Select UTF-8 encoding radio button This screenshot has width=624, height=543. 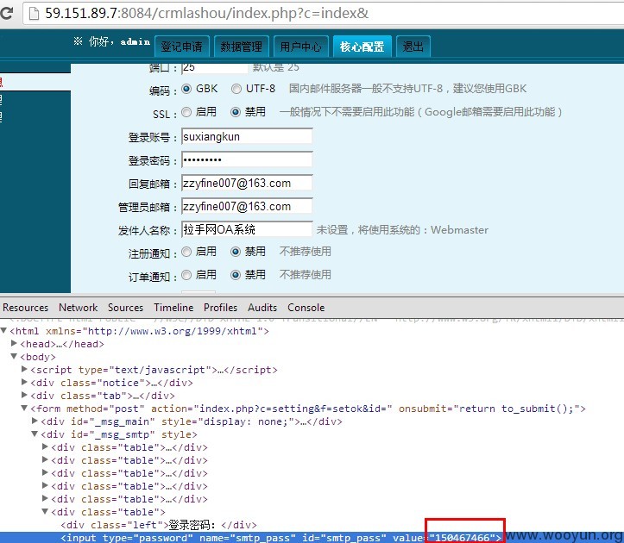[236, 89]
